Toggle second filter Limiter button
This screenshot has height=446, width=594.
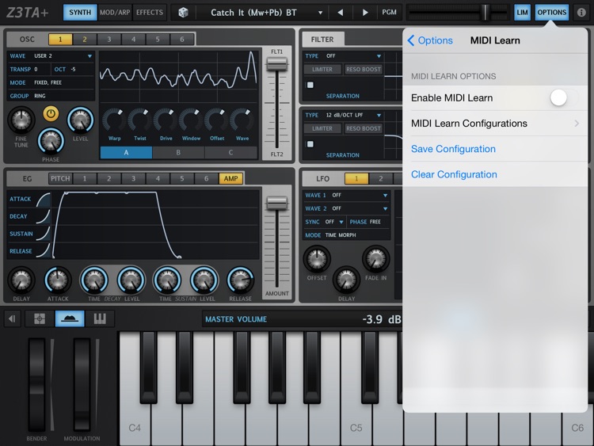click(322, 128)
